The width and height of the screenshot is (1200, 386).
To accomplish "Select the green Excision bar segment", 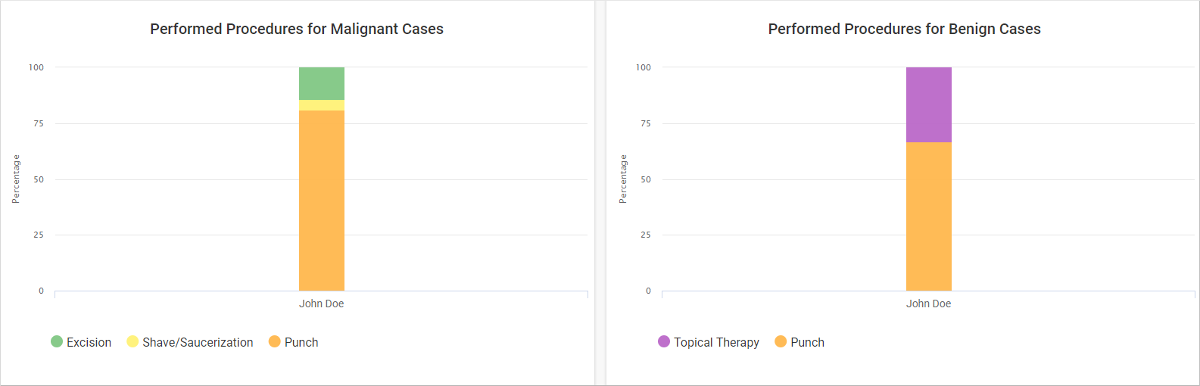I will pyautogui.click(x=322, y=83).
